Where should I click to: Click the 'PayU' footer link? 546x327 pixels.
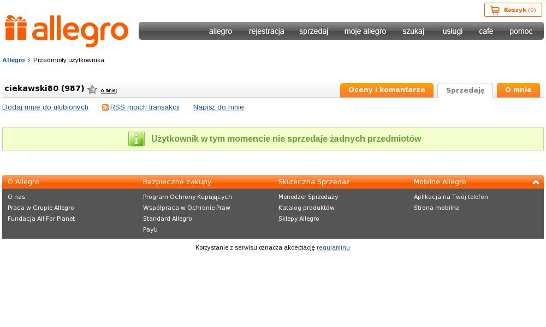click(x=150, y=229)
